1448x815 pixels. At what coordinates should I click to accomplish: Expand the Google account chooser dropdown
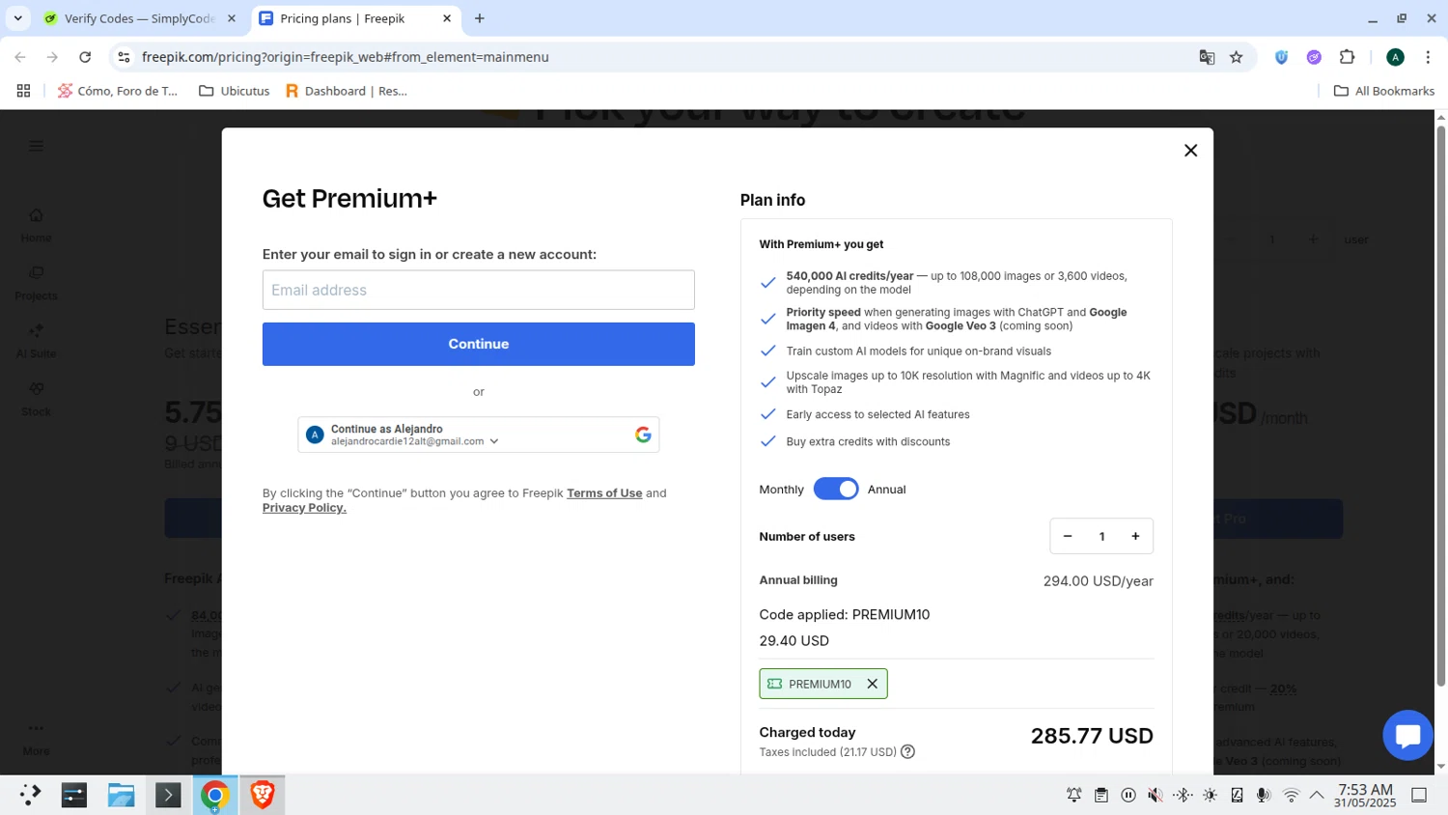[x=494, y=441]
